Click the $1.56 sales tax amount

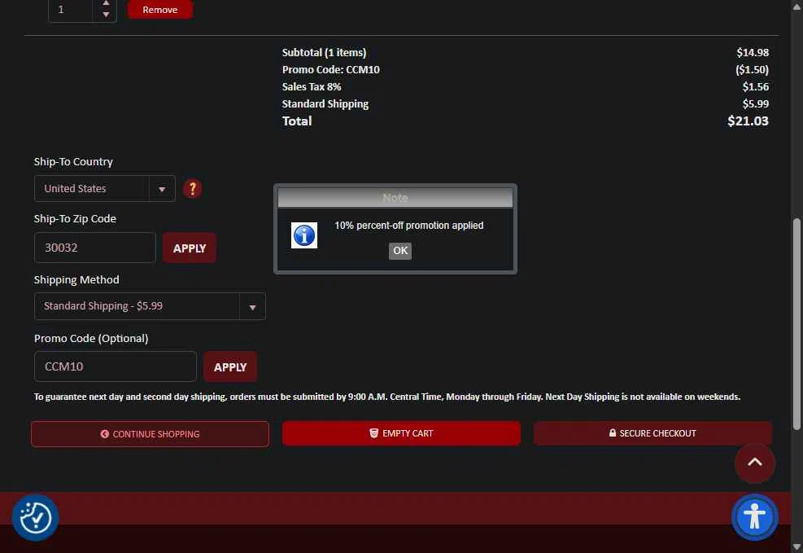pyautogui.click(x=755, y=86)
